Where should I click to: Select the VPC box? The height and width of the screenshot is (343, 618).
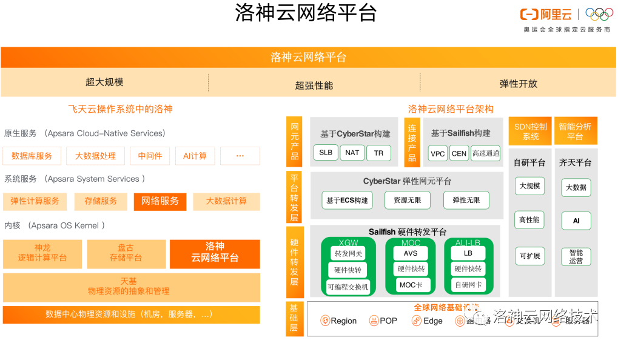[438, 153]
